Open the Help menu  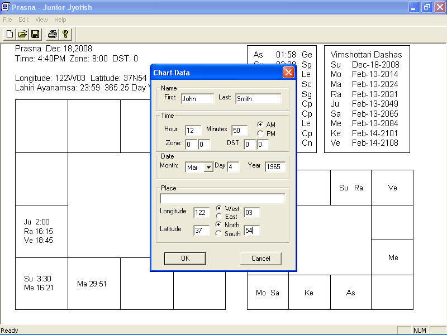tap(60, 20)
